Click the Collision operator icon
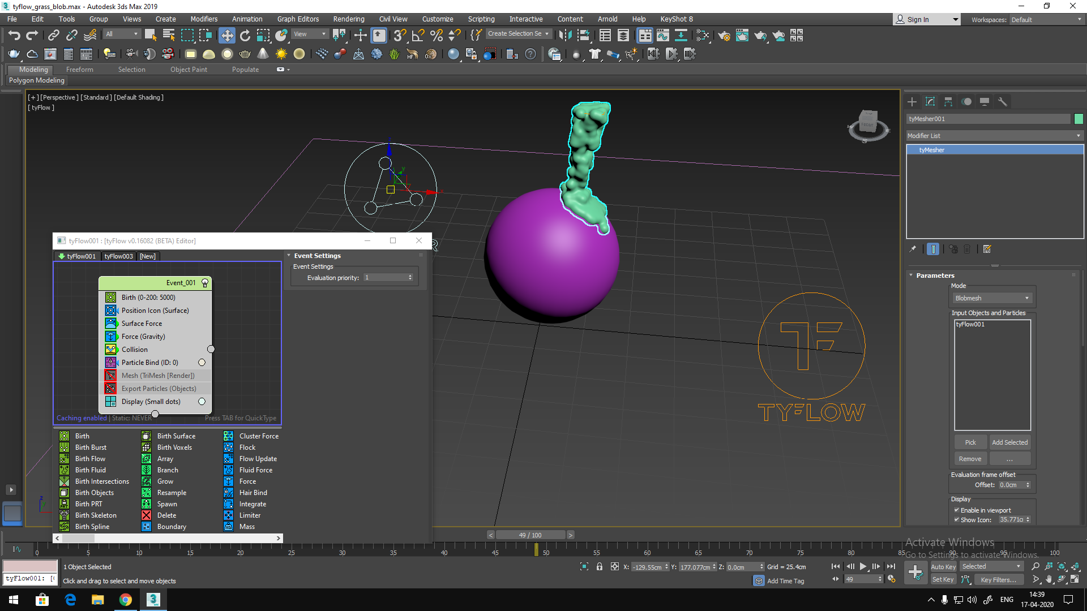This screenshot has height=611, width=1087. pyautogui.click(x=111, y=350)
